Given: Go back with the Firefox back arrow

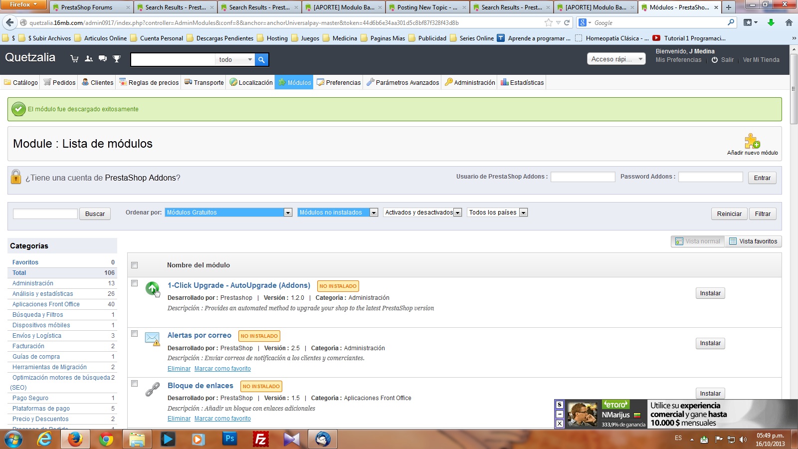Looking at the screenshot, I should tap(9, 22).
